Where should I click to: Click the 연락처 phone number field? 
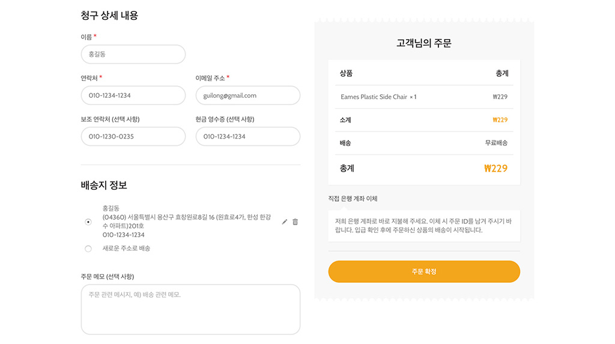pyautogui.click(x=133, y=95)
